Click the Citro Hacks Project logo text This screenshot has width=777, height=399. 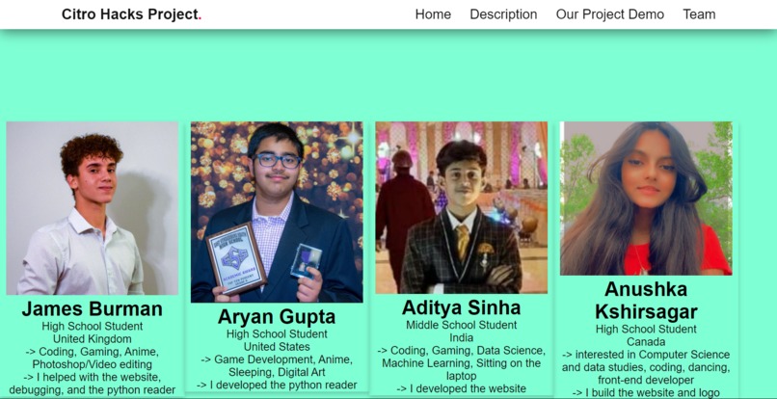pos(131,14)
